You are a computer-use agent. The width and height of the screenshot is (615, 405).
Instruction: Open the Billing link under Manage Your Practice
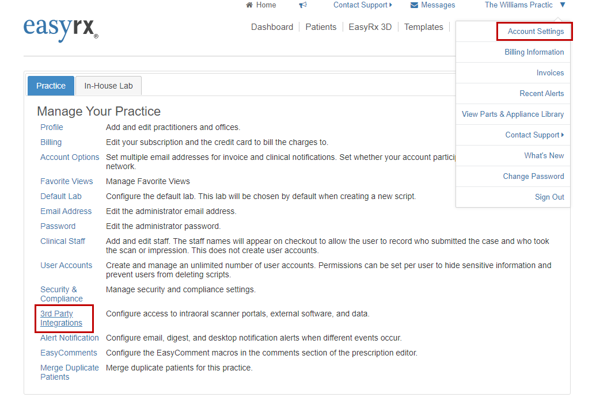click(51, 142)
